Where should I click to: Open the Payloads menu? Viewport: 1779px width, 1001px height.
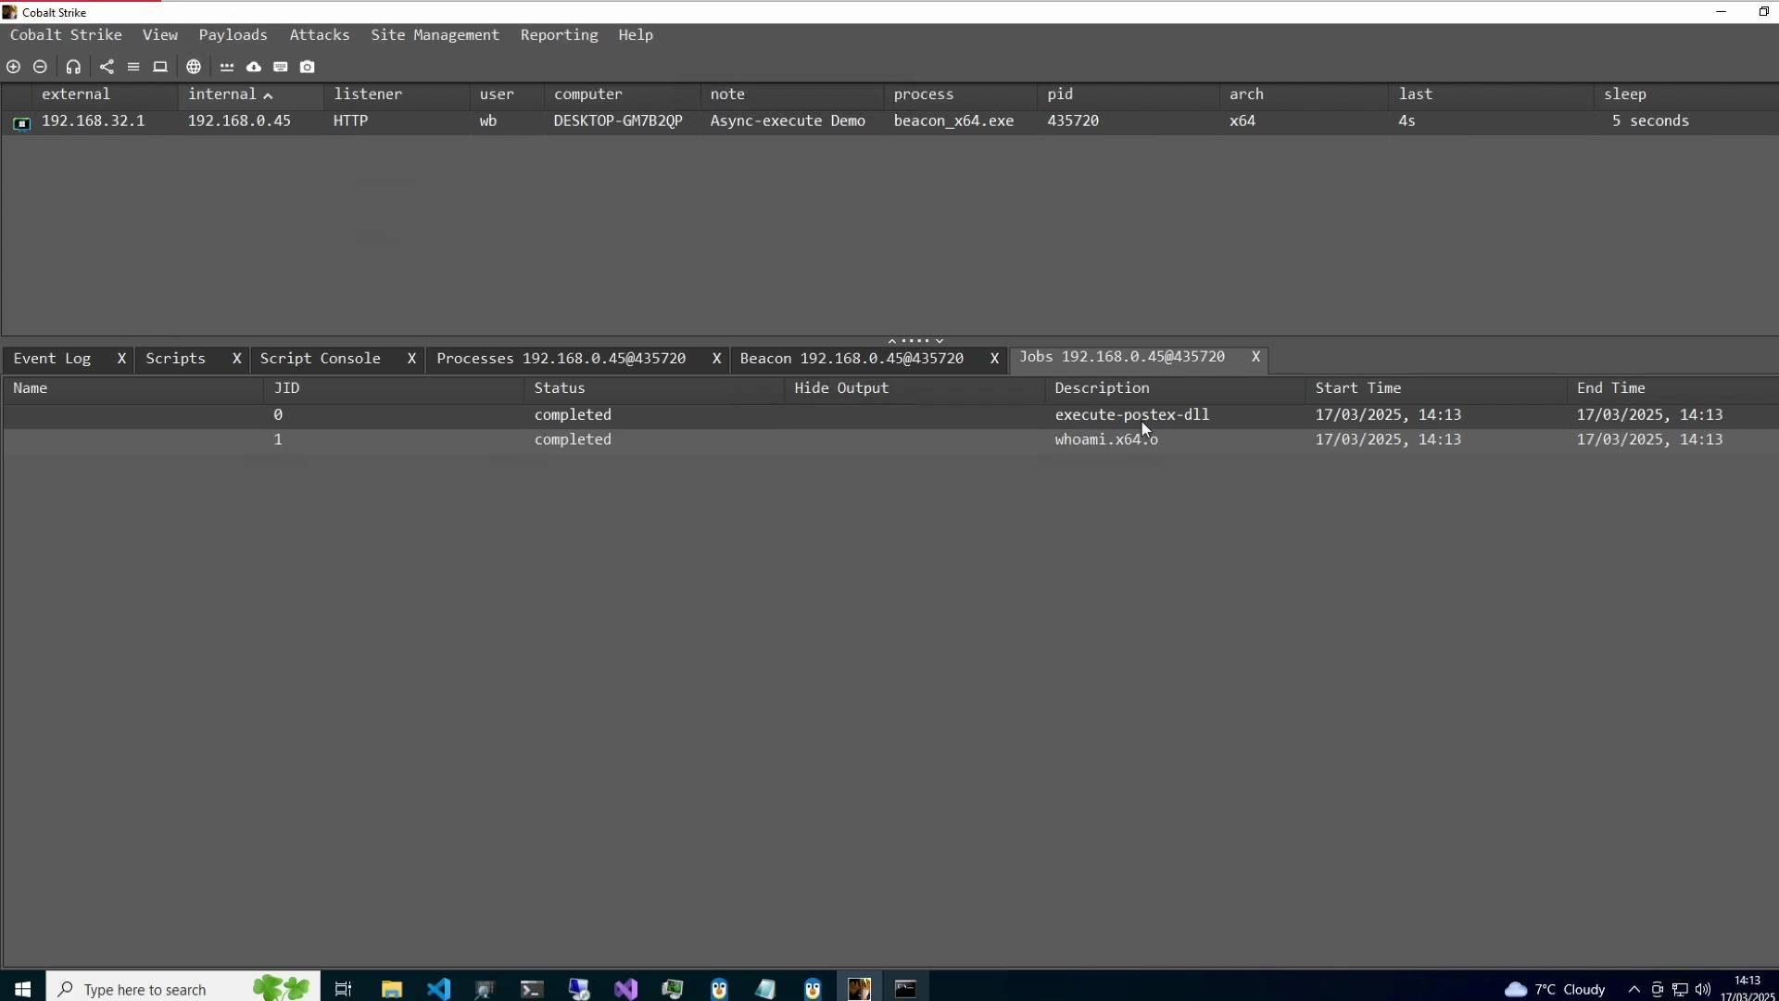pyautogui.click(x=233, y=35)
